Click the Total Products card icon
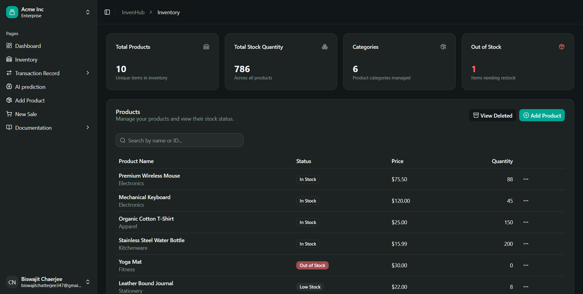This screenshot has height=294, width=583. click(x=206, y=47)
